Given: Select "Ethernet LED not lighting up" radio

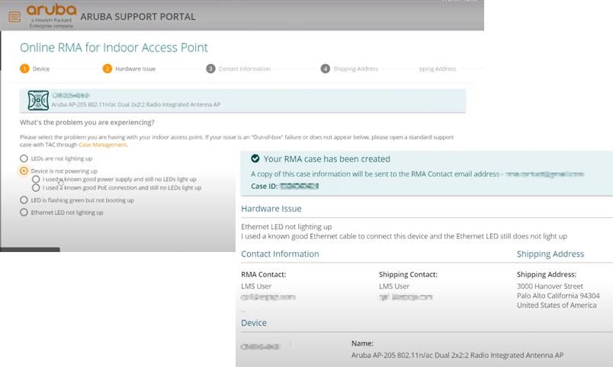Looking at the screenshot, I should pos(24,212).
